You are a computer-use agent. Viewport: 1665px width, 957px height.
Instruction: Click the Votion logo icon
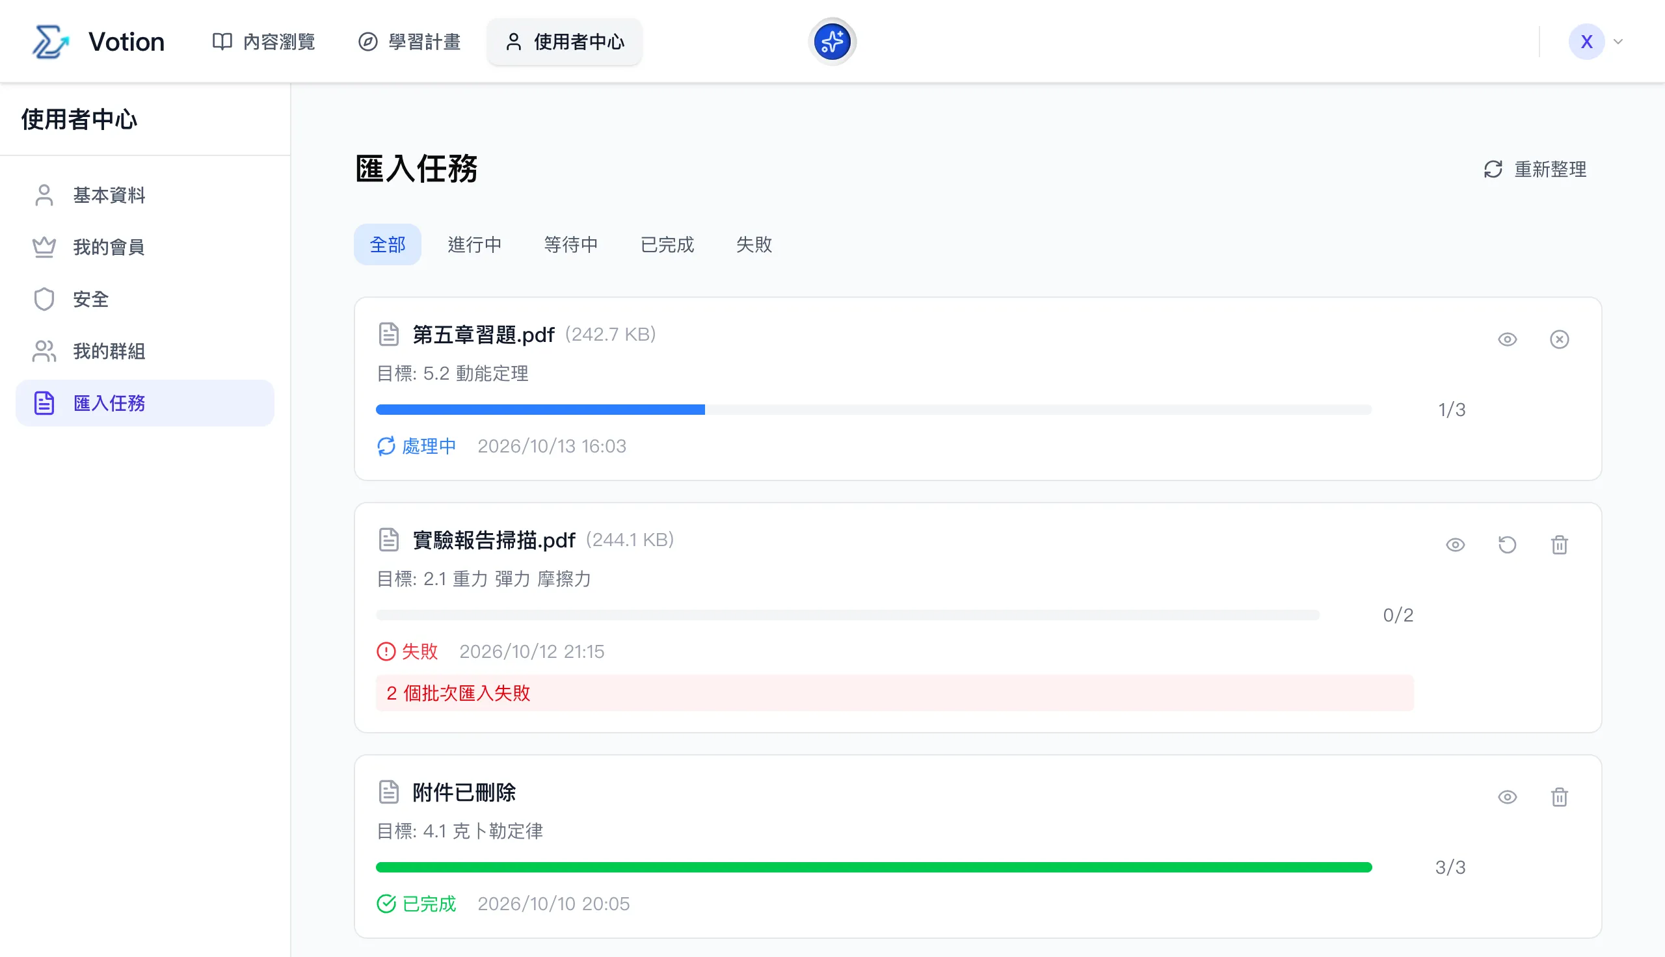point(51,42)
